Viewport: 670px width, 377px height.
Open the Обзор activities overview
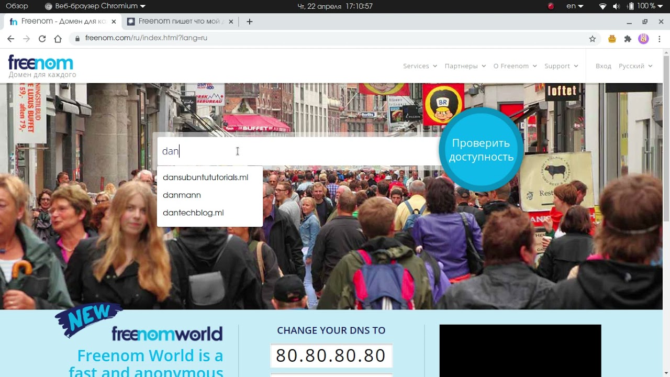(17, 6)
